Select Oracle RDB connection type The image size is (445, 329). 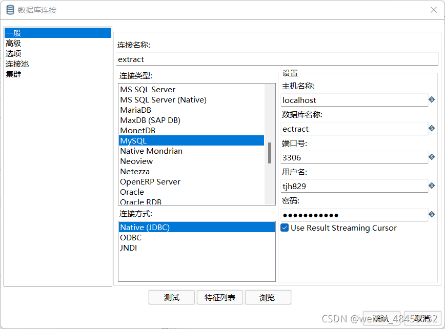[192, 201]
